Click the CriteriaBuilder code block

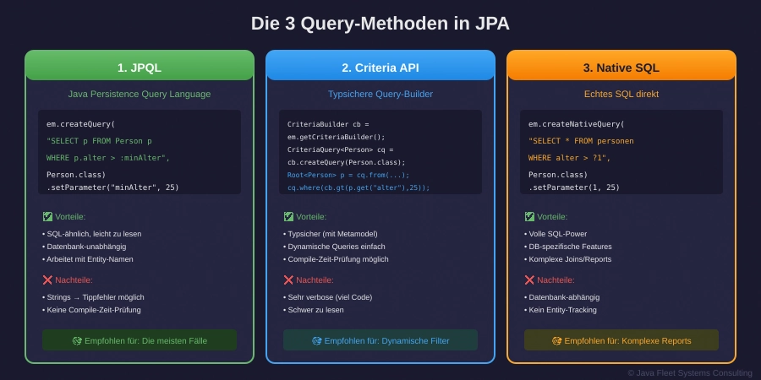(380, 152)
